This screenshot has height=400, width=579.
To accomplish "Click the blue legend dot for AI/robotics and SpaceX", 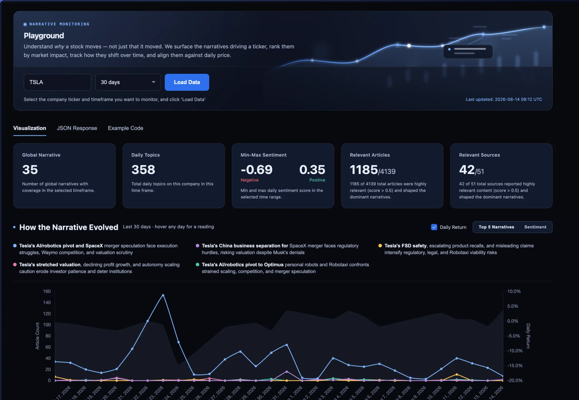I will pyautogui.click(x=15, y=246).
